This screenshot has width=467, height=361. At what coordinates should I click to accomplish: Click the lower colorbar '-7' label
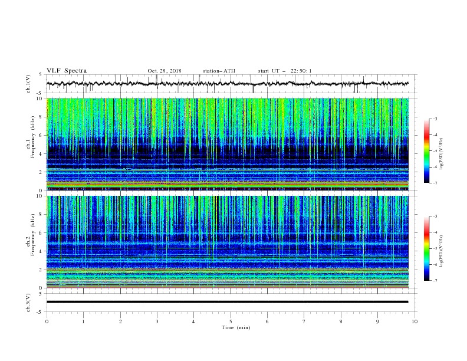tap(435, 281)
